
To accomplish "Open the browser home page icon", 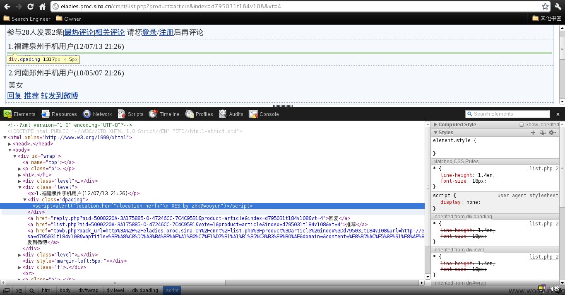I will point(42,7).
